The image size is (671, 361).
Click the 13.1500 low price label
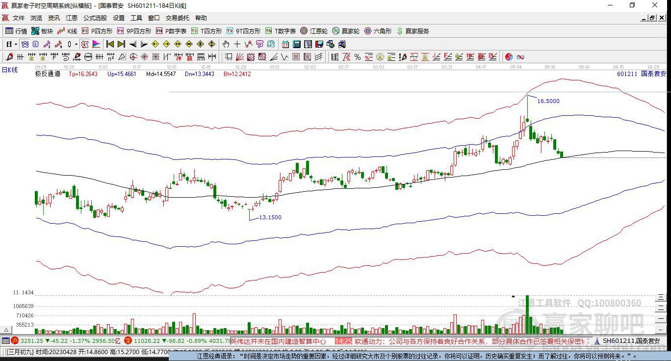pyautogui.click(x=270, y=217)
